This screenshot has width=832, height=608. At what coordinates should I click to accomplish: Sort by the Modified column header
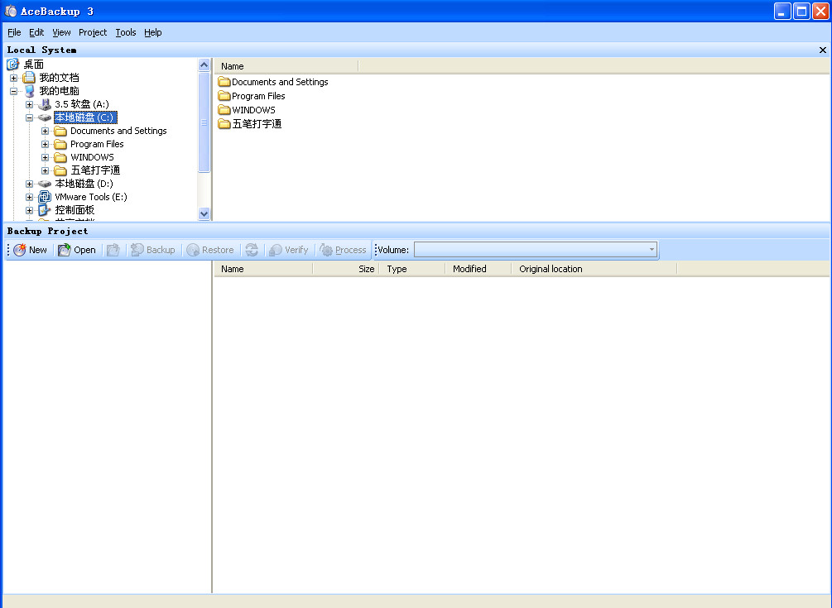click(x=469, y=269)
